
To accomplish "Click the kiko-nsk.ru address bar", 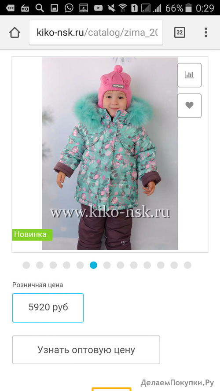I will pos(96,33).
